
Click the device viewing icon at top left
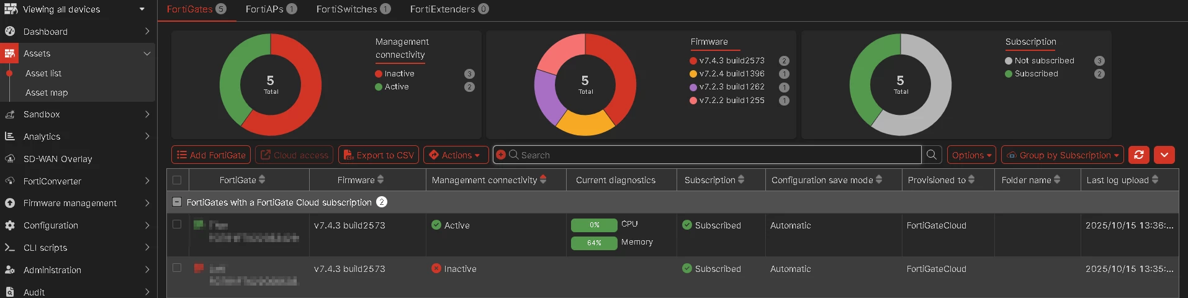click(x=11, y=9)
